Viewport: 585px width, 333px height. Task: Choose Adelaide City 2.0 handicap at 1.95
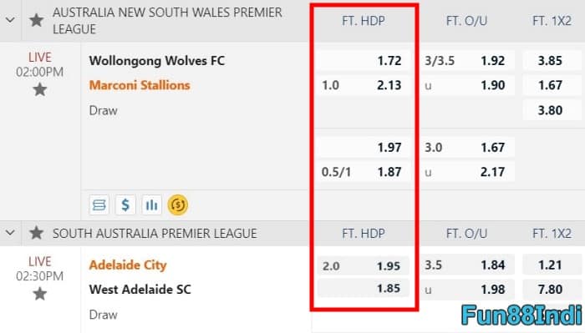point(363,266)
